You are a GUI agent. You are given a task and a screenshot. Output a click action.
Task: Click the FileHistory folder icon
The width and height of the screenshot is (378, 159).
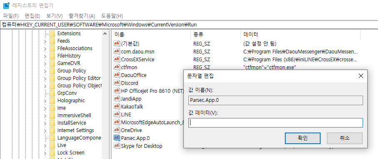52,56
